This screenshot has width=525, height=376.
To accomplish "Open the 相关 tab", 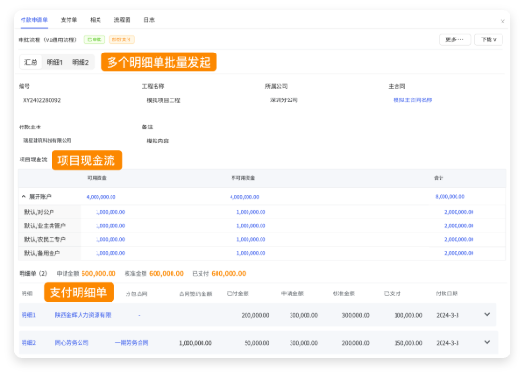I will point(96,20).
